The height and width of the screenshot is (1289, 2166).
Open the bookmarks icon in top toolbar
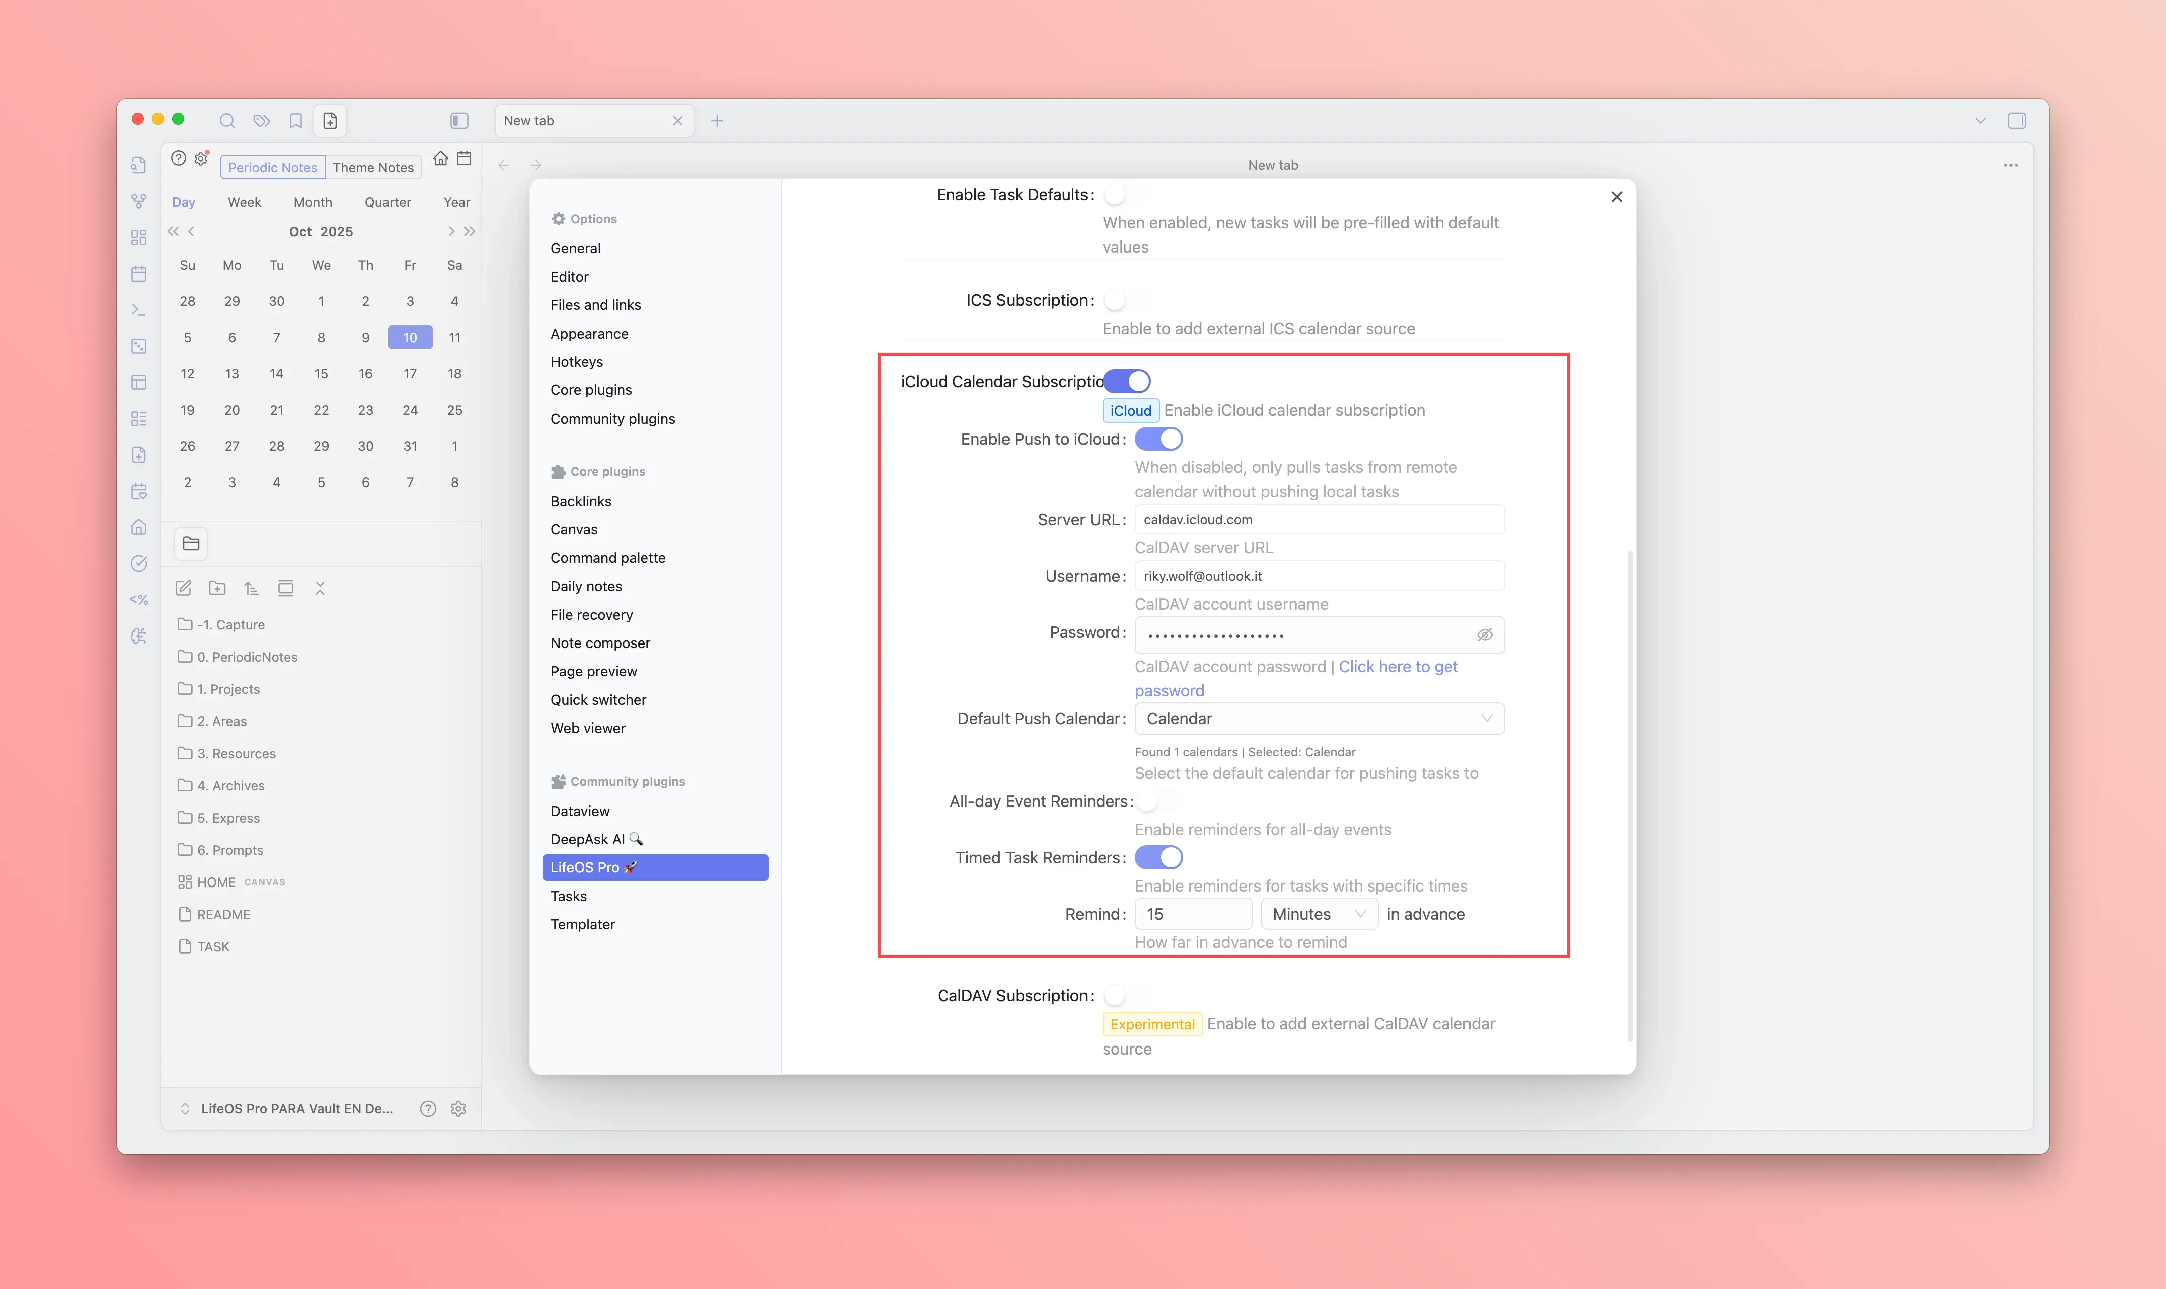295,121
